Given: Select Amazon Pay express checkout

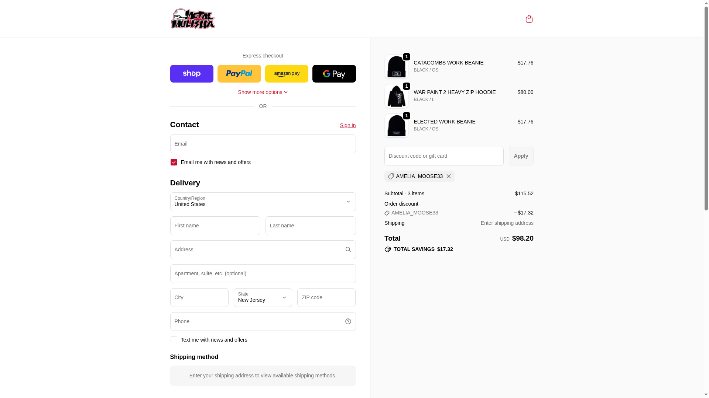Looking at the screenshot, I should [287, 74].
